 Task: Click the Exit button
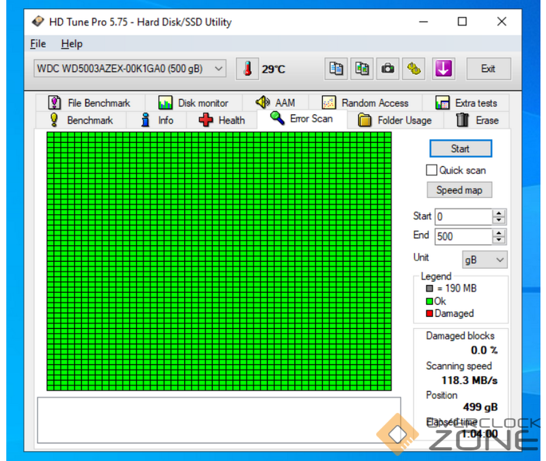point(488,69)
